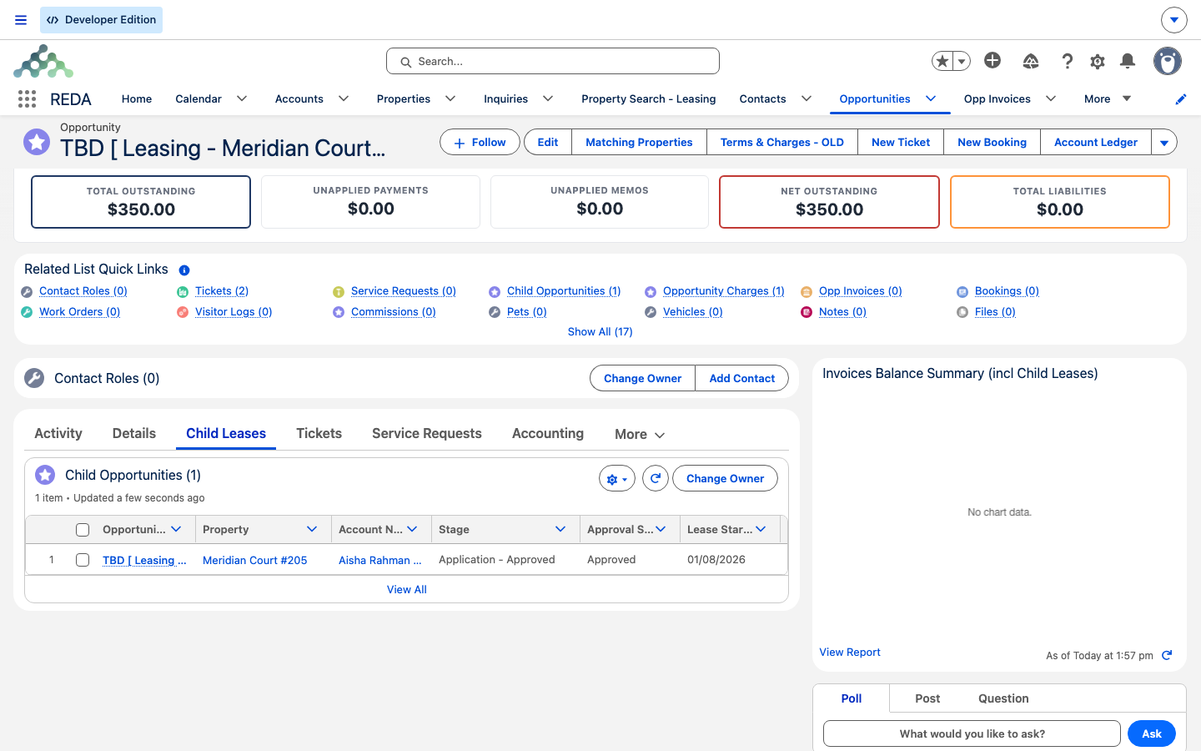Click the Follow button

[x=480, y=142]
